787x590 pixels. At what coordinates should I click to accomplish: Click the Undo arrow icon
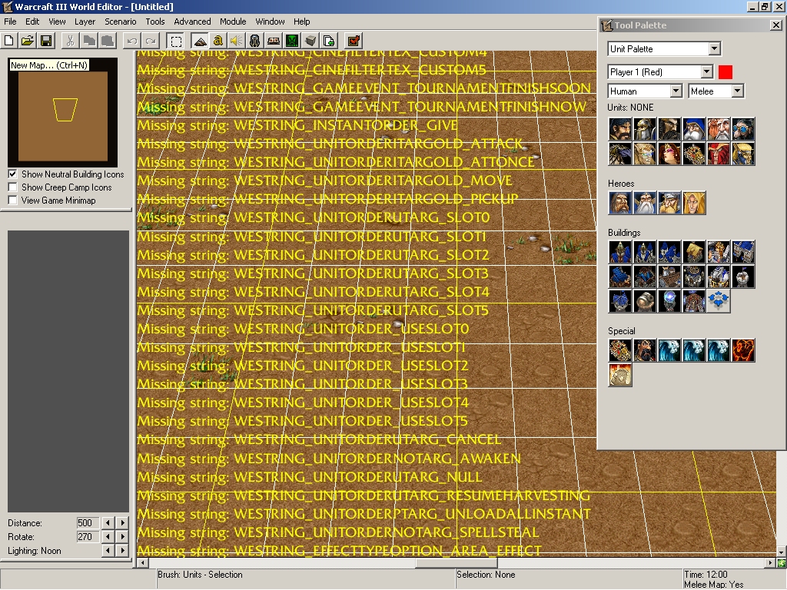[x=132, y=41]
